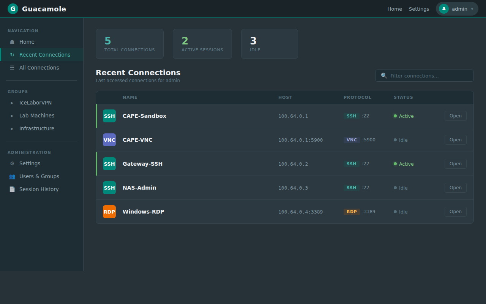
Task: Open the CAPE-VNC connection
Action: tap(455, 140)
